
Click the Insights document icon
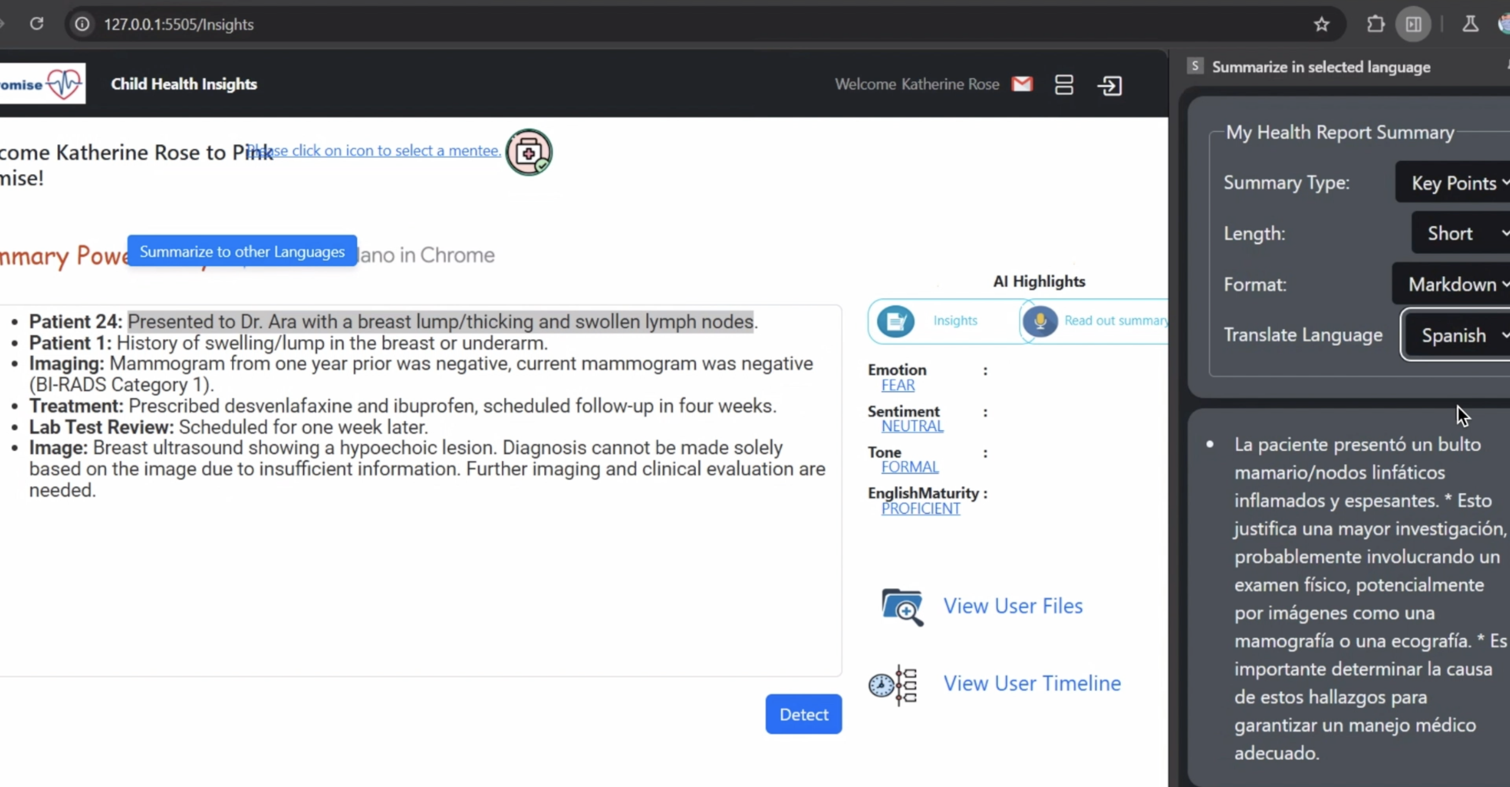(895, 321)
